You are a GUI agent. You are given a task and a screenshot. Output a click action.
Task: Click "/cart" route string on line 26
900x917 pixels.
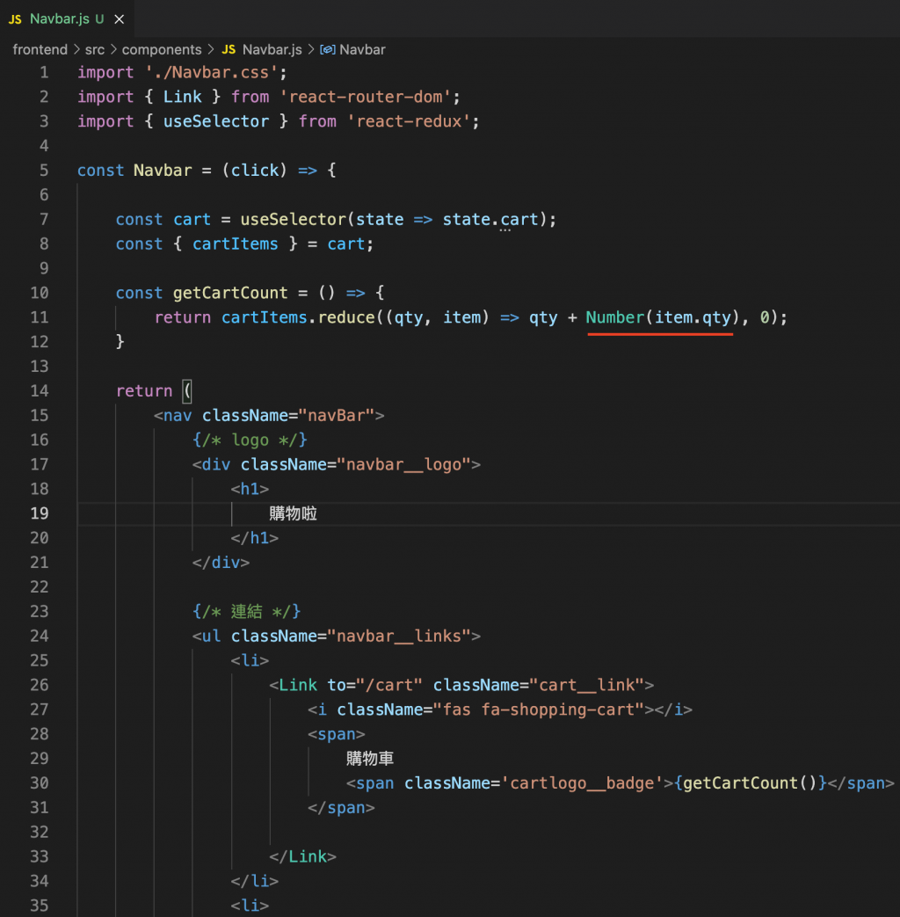388,686
